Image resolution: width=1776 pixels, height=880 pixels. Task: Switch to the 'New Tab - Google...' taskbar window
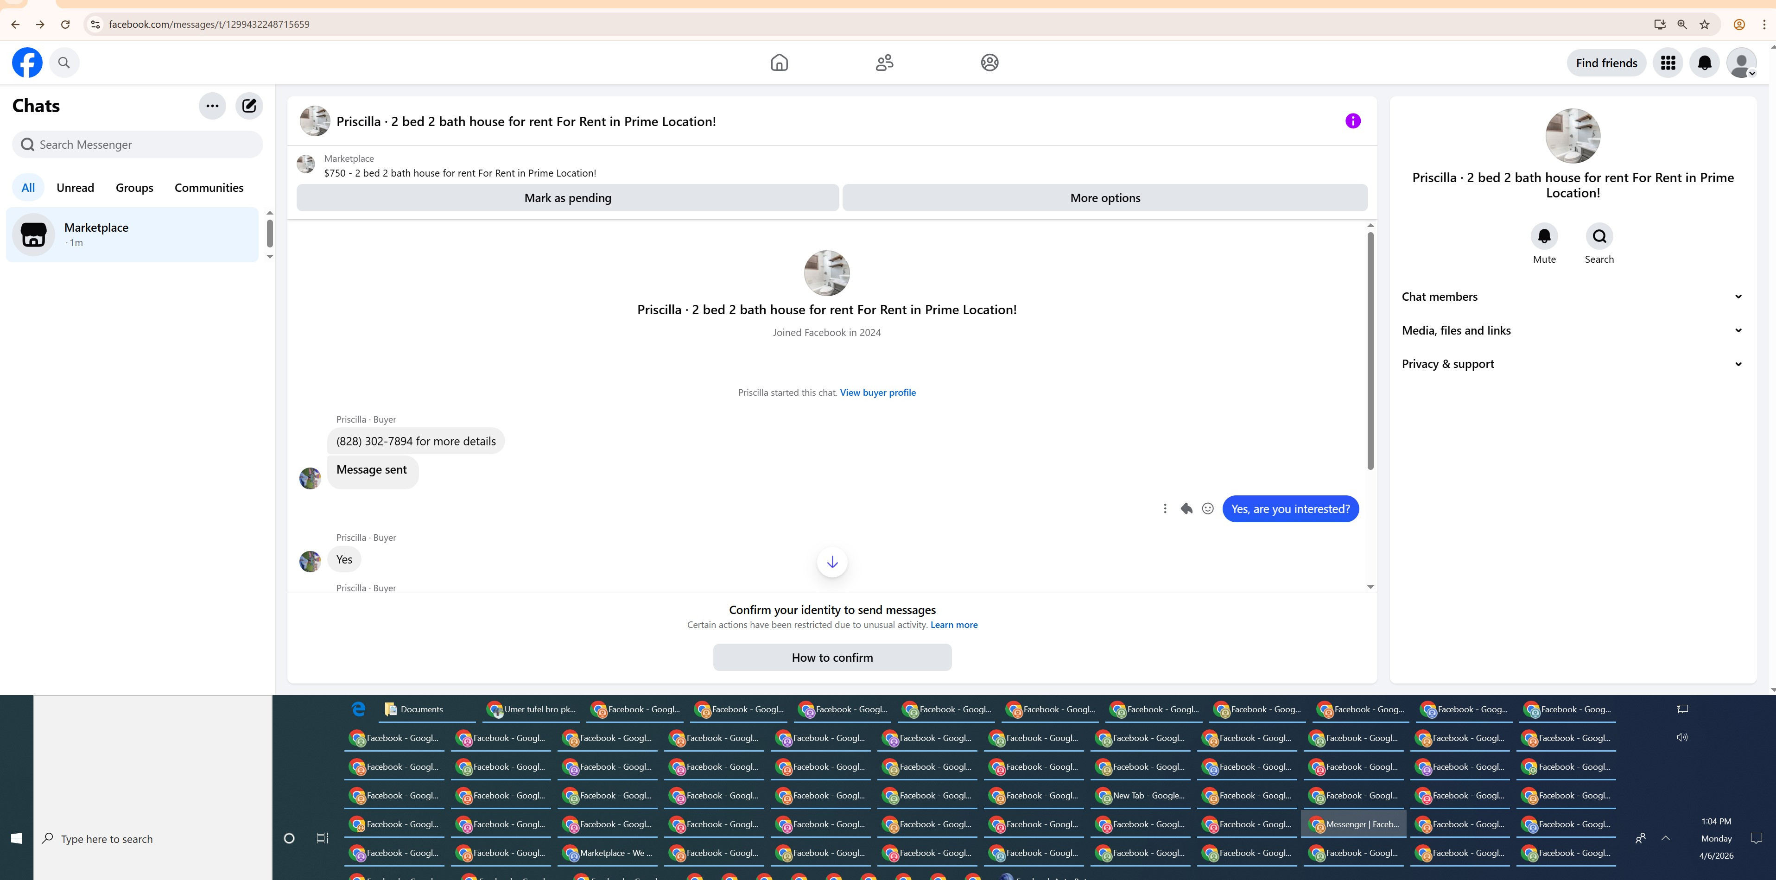coord(1140,795)
